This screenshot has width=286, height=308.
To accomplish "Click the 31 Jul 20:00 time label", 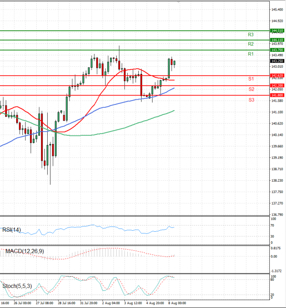I will pyautogui.click(x=89, y=303).
